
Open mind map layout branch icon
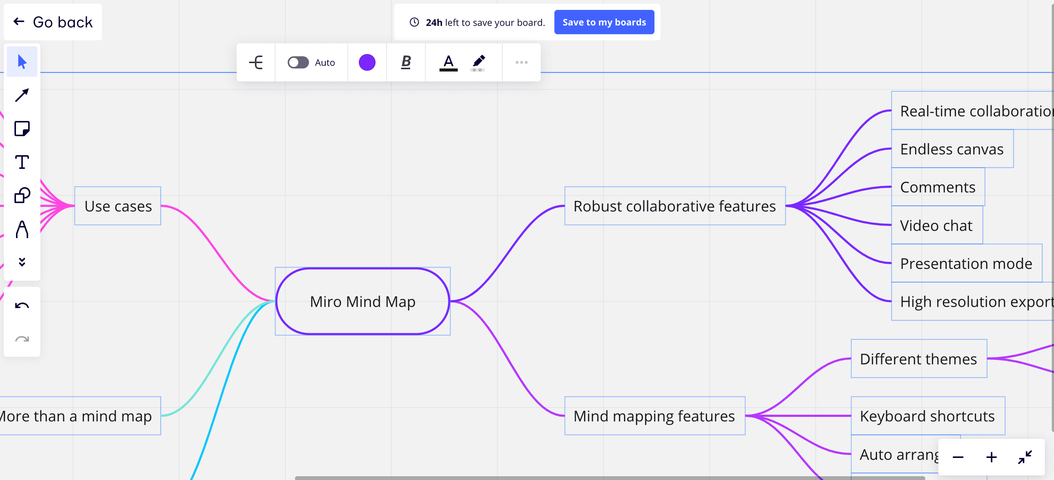(x=256, y=62)
